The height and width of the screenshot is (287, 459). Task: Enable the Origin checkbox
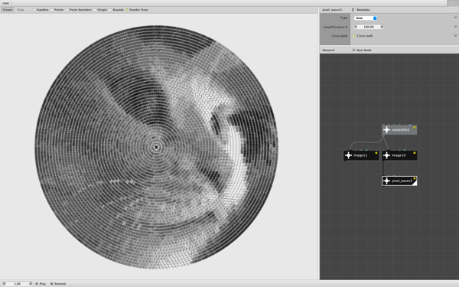(95, 10)
